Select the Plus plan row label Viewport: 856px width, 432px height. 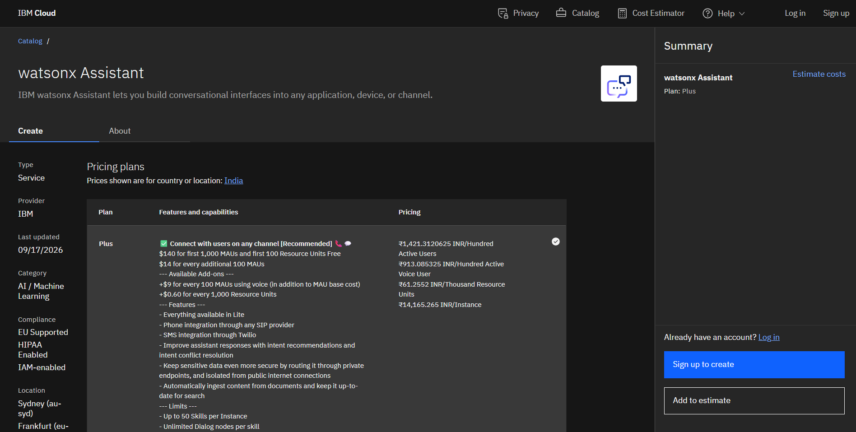click(106, 244)
